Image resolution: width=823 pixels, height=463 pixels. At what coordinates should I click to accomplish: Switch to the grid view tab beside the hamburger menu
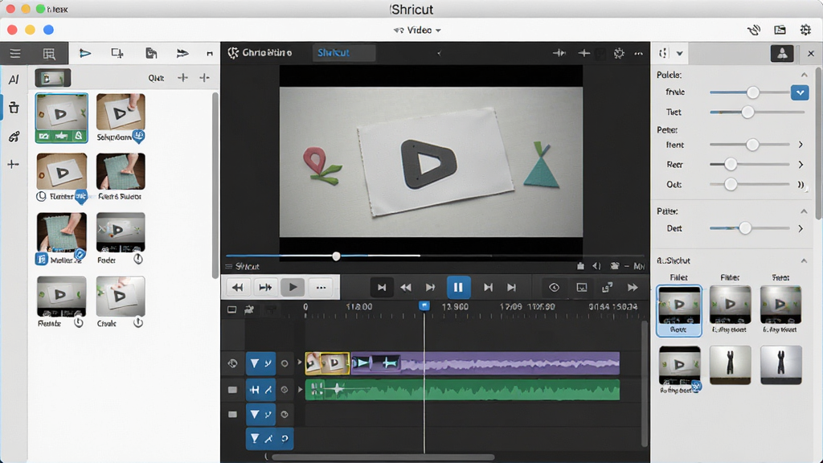pyautogui.click(x=49, y=54)
